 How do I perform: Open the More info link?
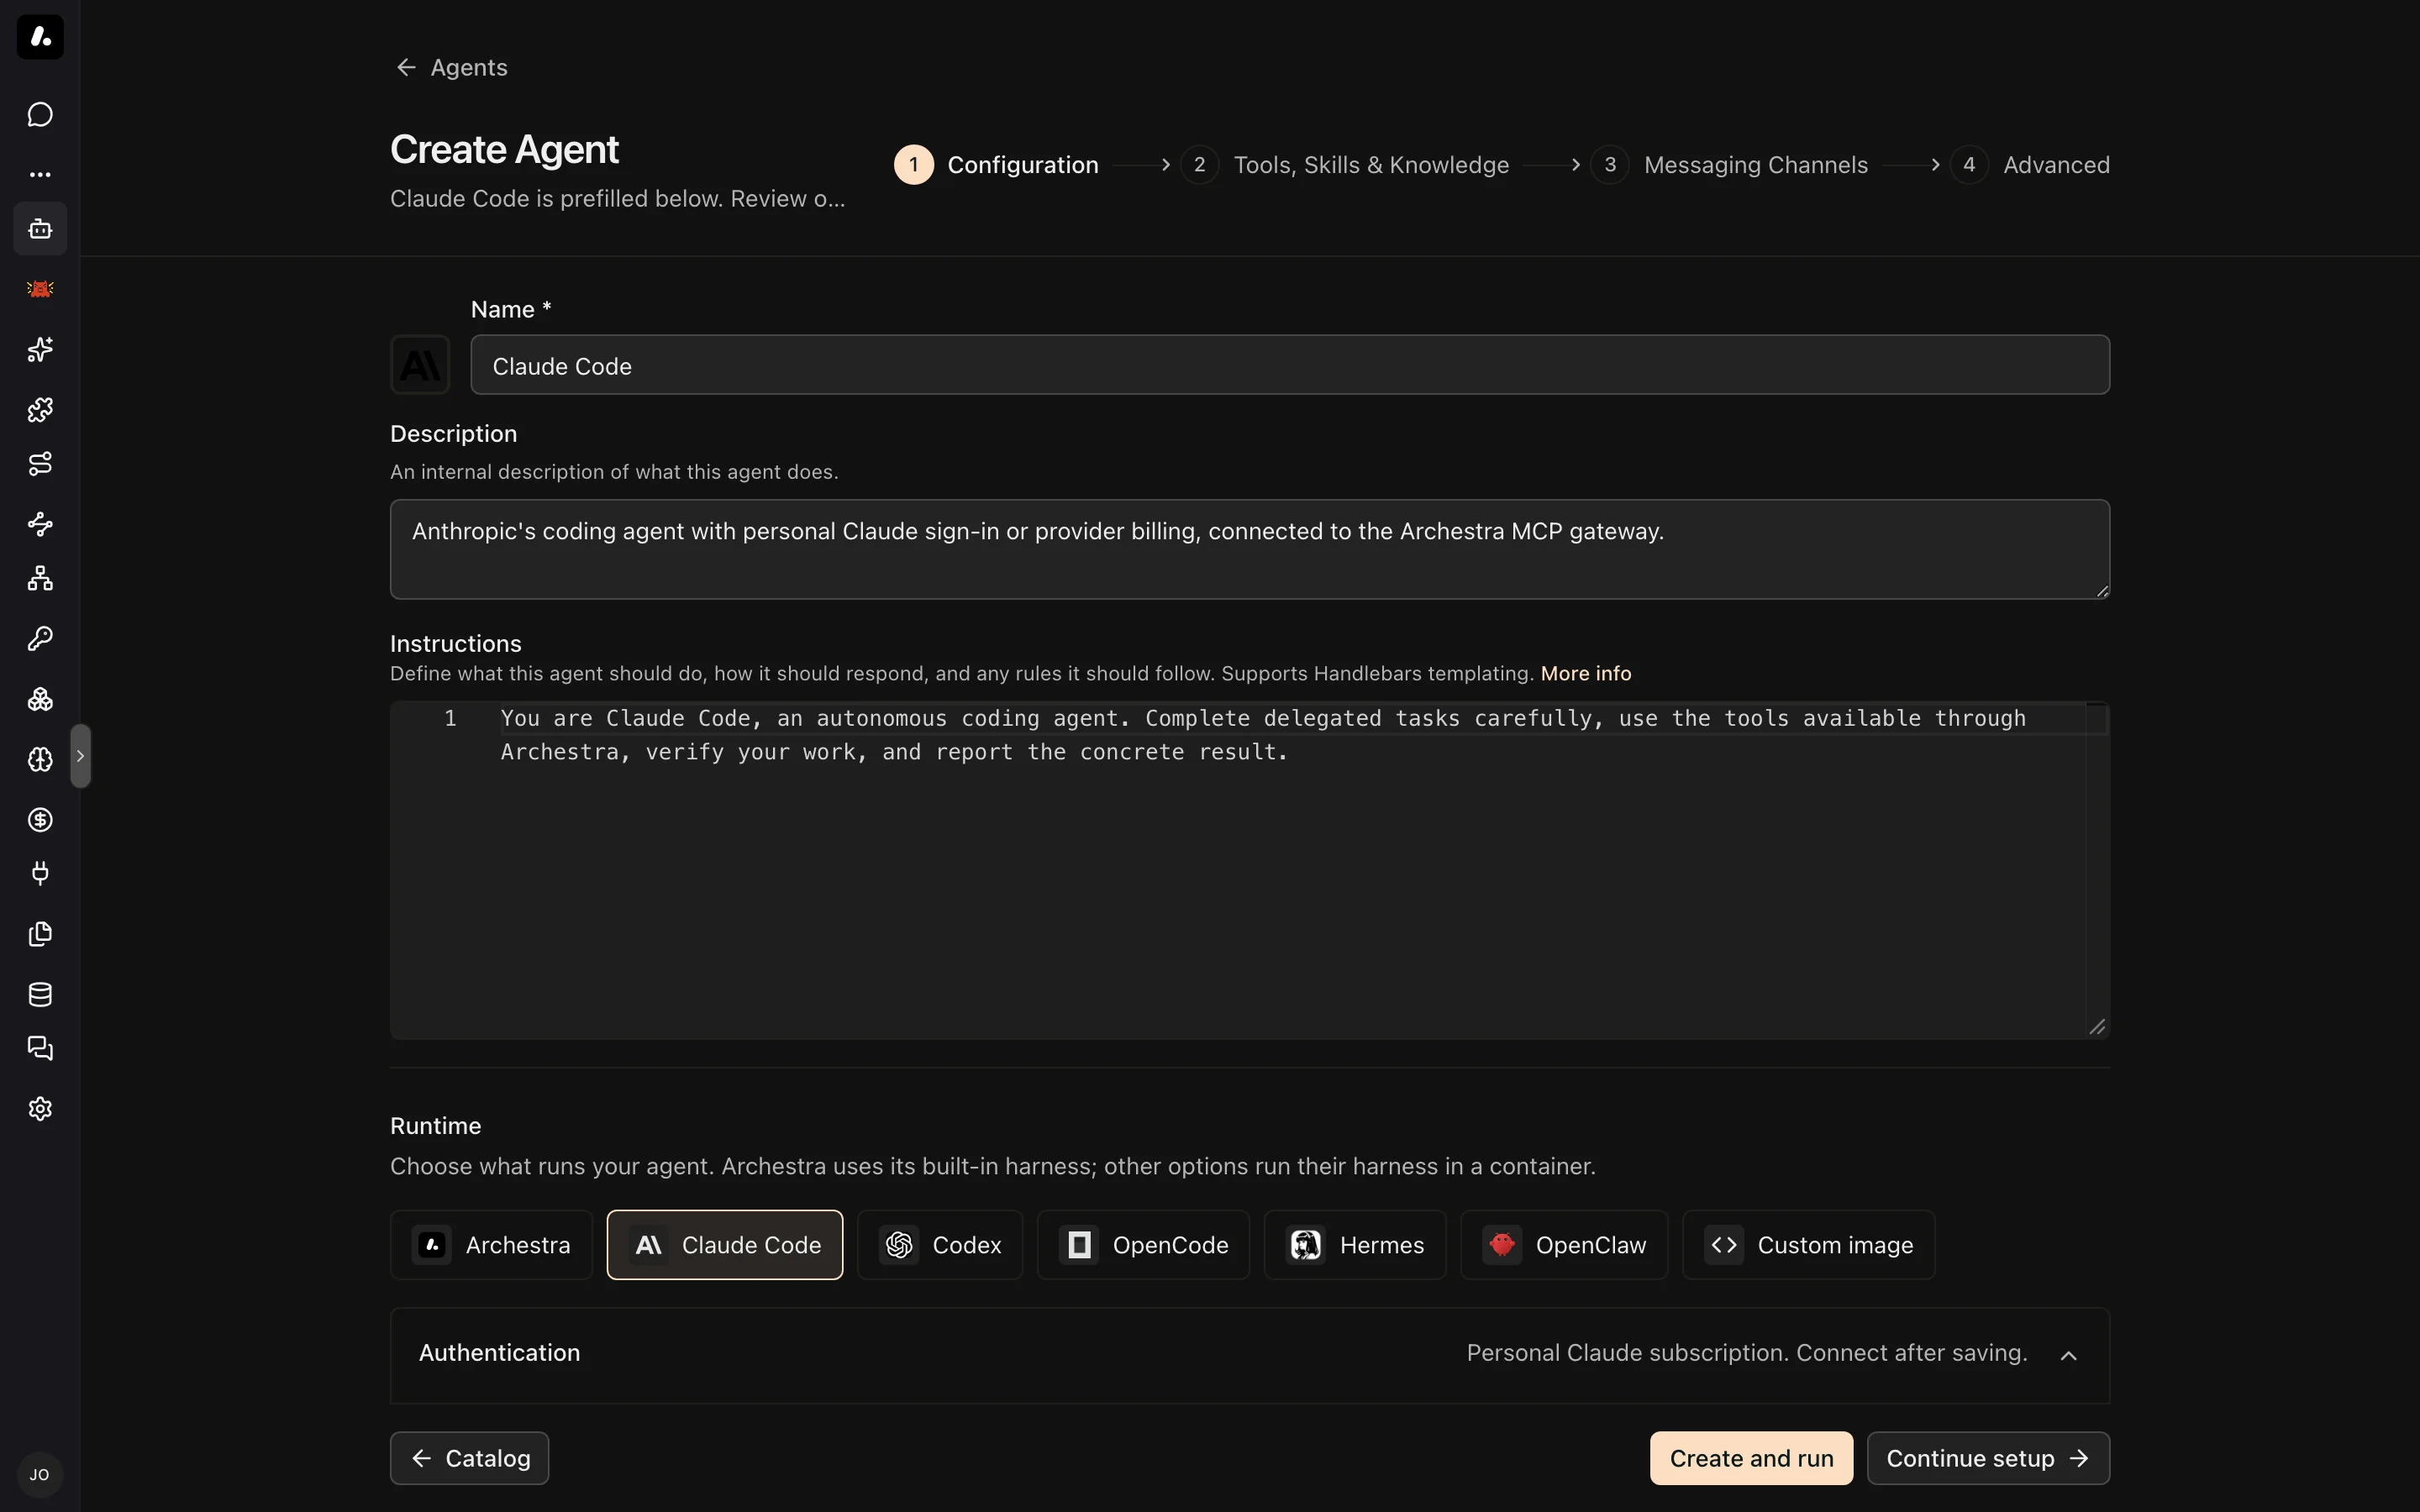coord(1586,673)
